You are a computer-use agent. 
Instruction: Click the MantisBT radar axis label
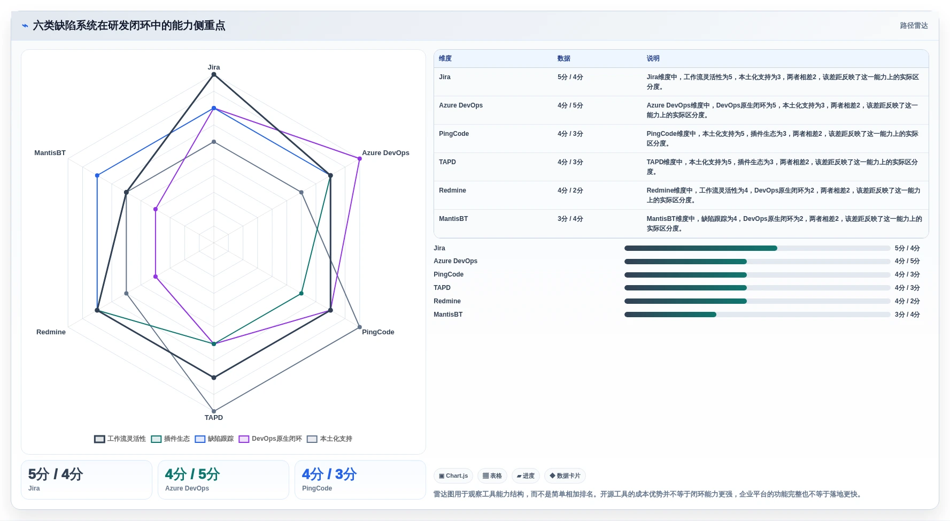click(50, 153)
